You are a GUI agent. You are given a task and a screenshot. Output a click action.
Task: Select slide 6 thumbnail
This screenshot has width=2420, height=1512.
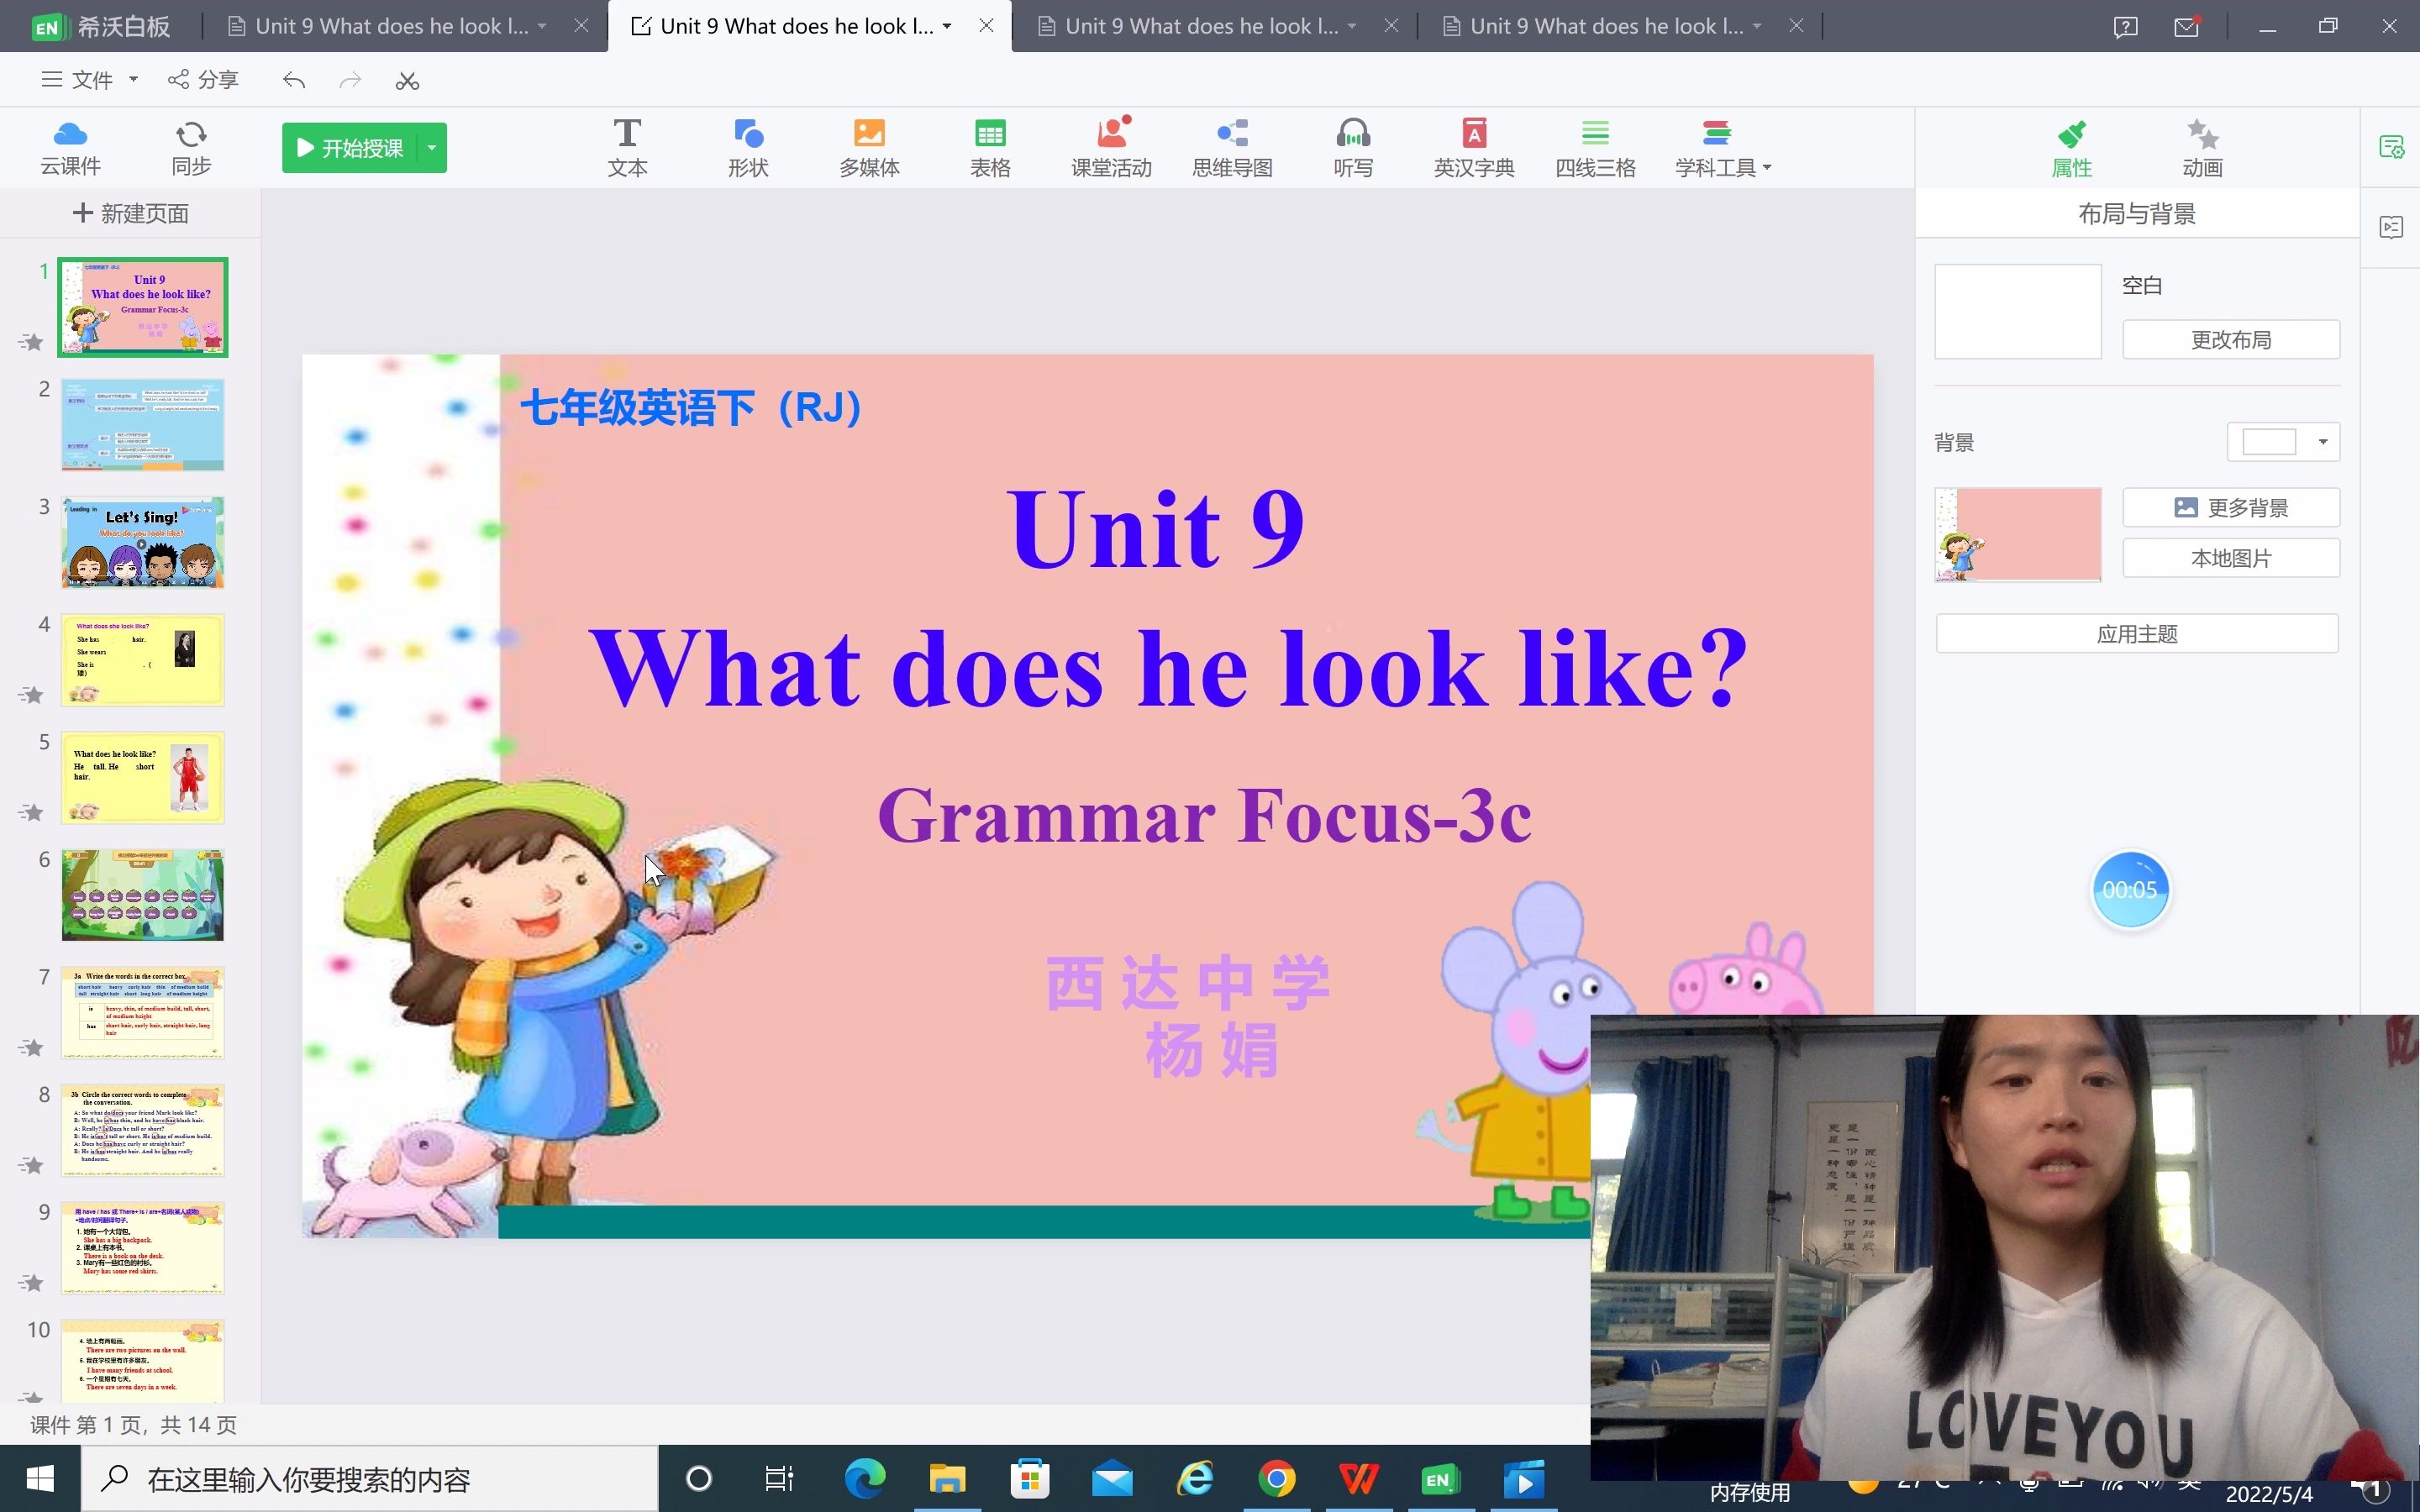point(143,895)
